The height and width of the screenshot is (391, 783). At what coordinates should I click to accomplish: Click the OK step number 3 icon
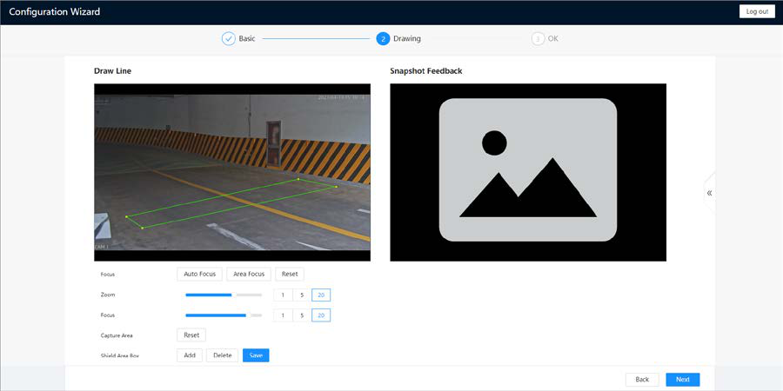point(538,38)
